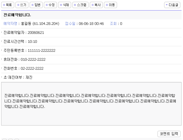Go to next post via 다음글
Image resolution: width=183 pixels, height=140 pixels.
pos(172,5)
